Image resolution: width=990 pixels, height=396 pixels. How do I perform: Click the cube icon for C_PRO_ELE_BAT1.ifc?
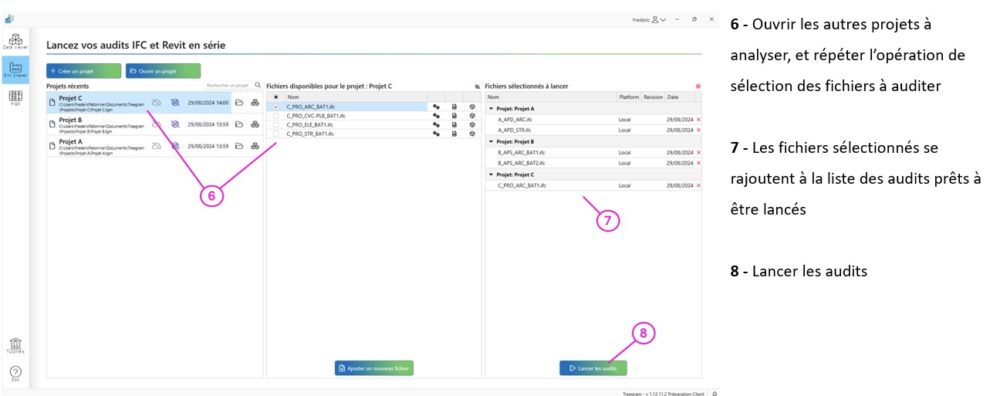click(472, 124)
